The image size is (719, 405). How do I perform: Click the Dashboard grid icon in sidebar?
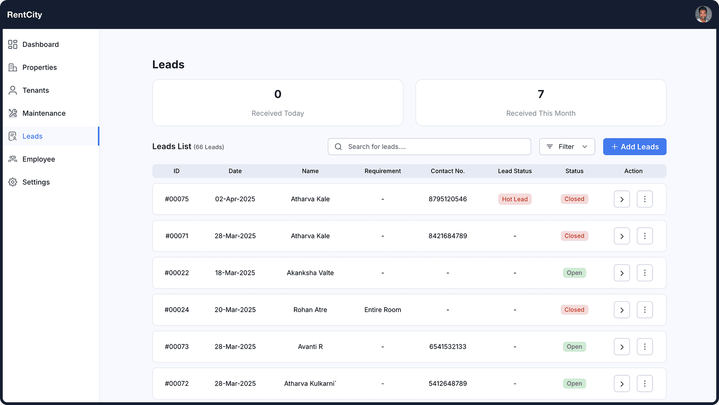pos(13,44)
